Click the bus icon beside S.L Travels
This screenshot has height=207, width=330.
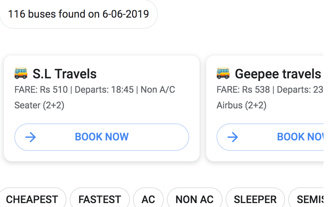coord(21,73)
